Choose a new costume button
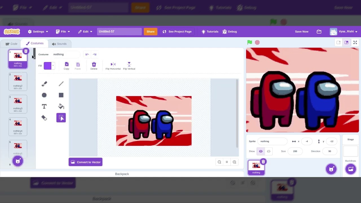 [x=17, y=161]
